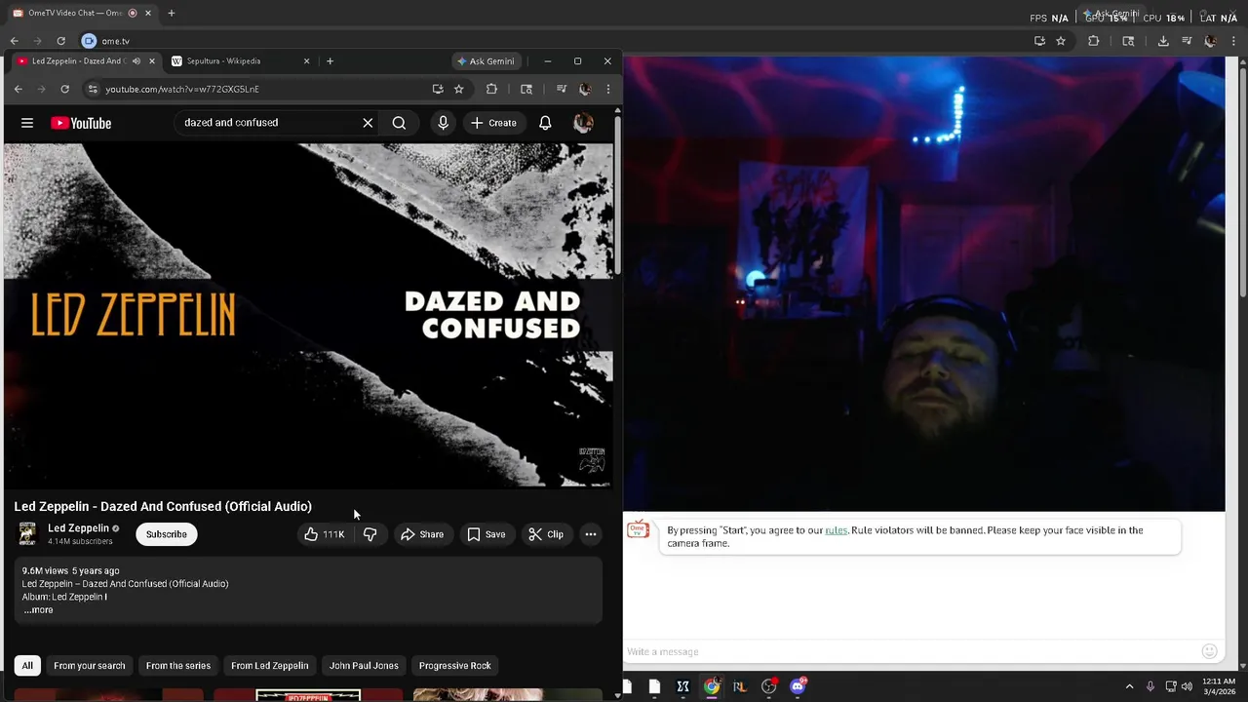Open YouTube notifications bell
The width and height of the screenshot is (1248, 702).
(545, 123)
